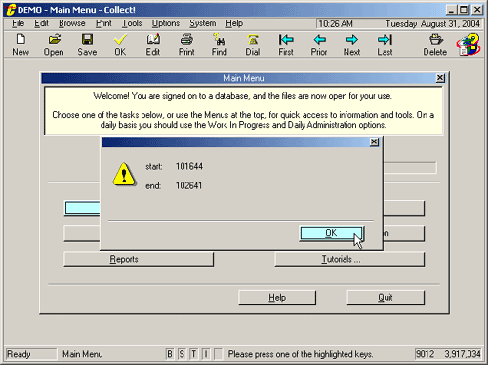
Task: Toggle the T status bar indicator
Action: pos(193,354)
